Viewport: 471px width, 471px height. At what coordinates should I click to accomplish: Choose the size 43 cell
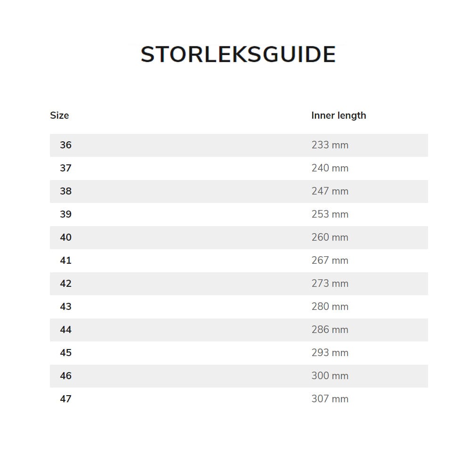[x=66, y=307]
